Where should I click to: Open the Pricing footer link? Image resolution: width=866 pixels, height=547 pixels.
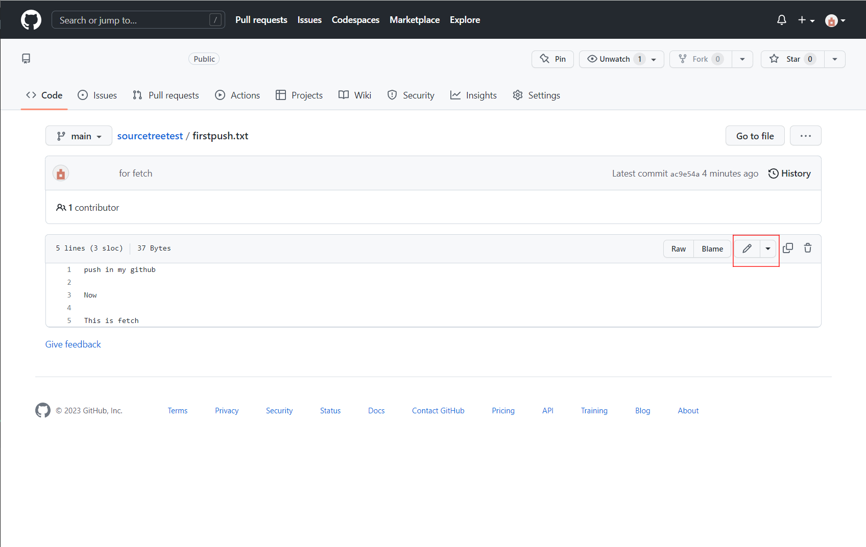(503, 411)
